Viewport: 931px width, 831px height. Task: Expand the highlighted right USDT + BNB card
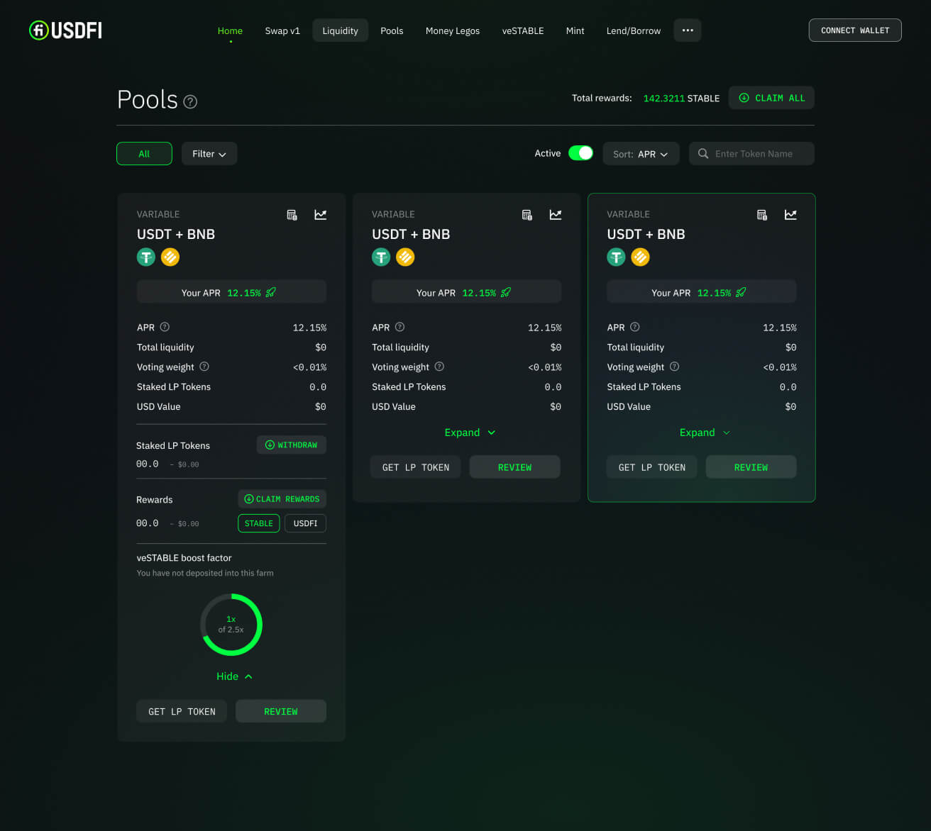(705, 433)
